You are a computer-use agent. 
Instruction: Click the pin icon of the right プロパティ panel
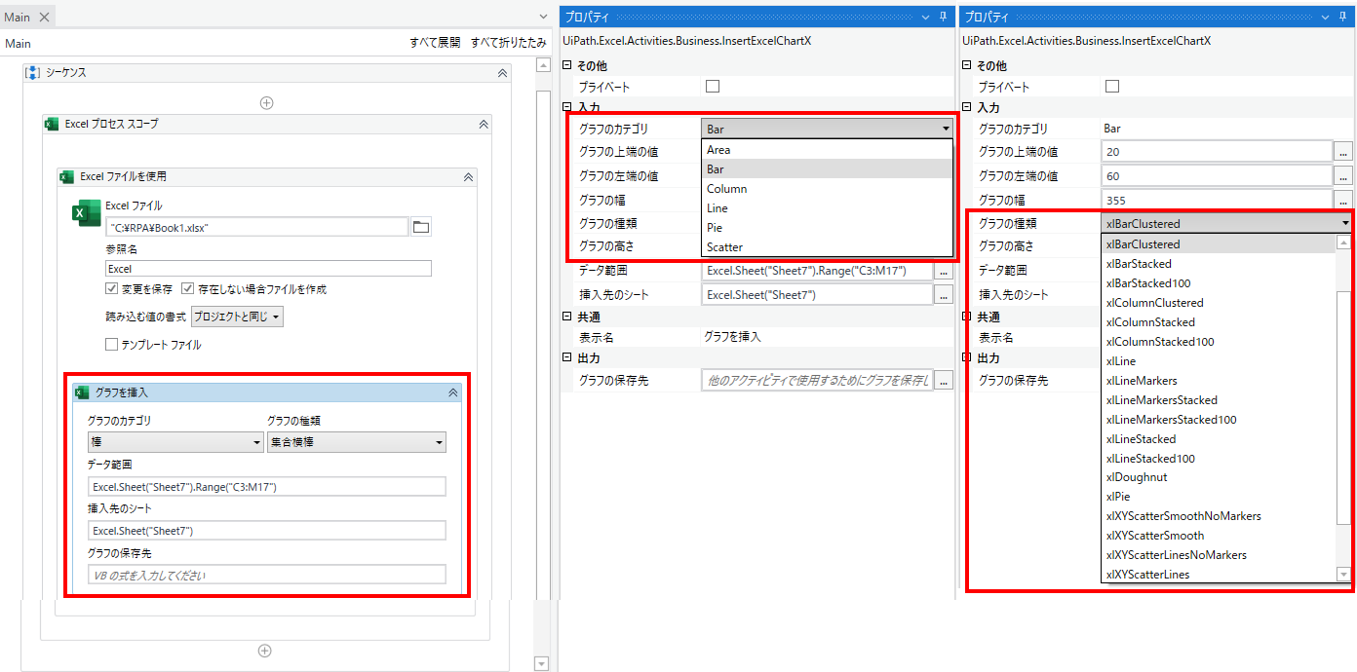(1343, 17)
